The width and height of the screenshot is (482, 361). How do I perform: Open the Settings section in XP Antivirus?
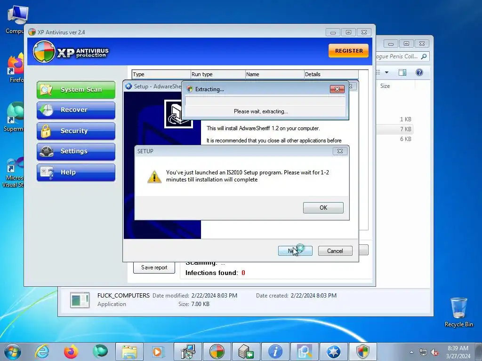(76, 151)
